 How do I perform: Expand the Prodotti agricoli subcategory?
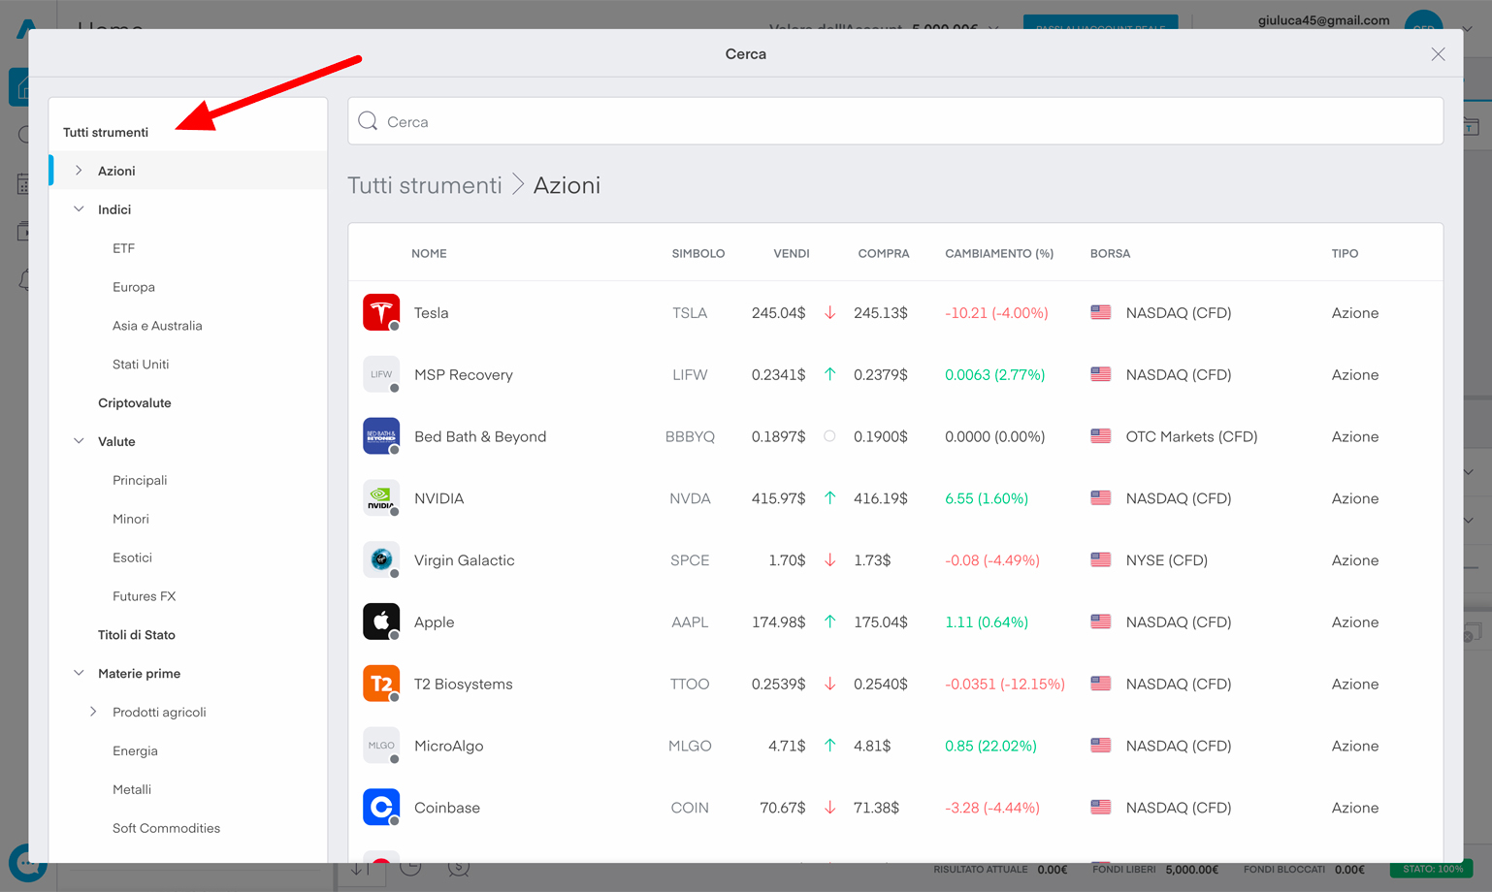tap(93, 712)
